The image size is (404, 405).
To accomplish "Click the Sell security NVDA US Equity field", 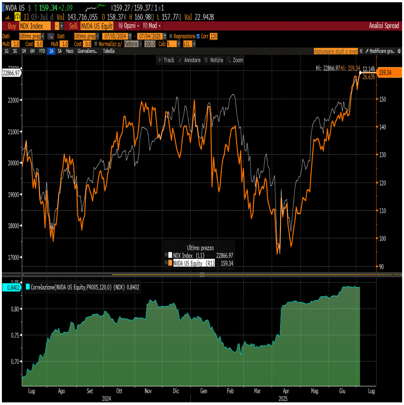I will click(97, 26).
